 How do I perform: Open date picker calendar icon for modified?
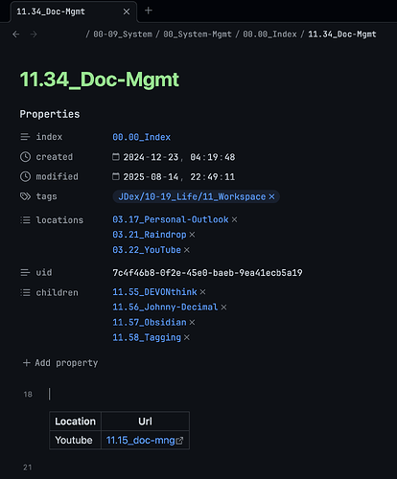(116, 176)
